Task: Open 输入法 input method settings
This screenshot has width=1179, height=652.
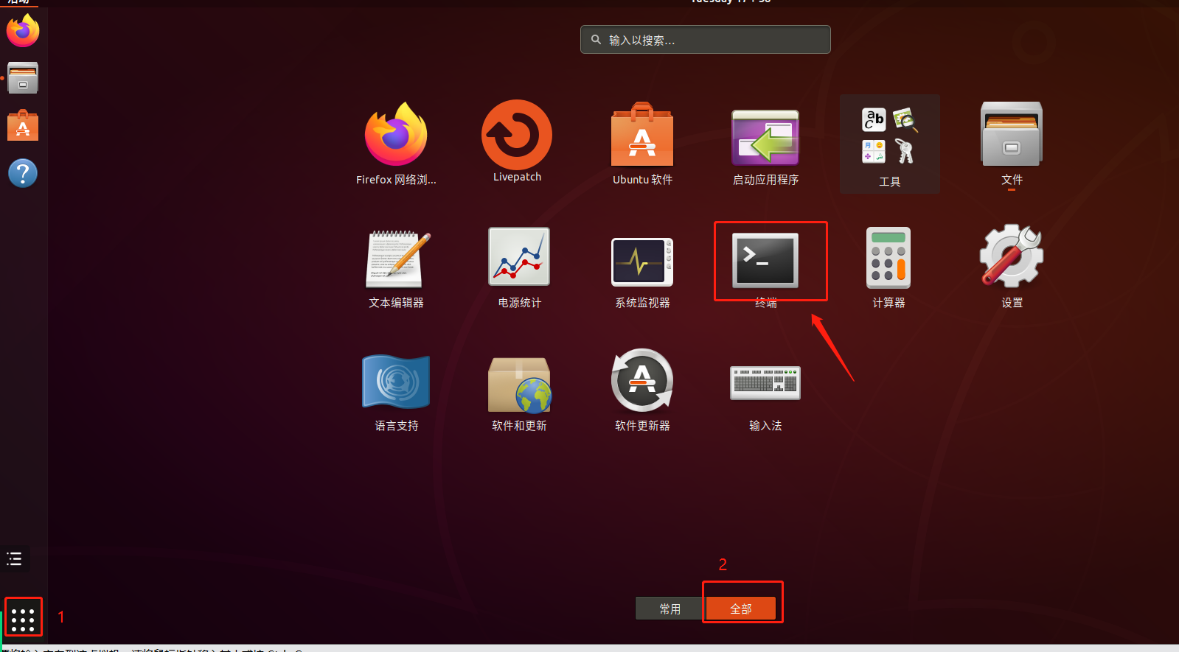Action: (x=765, y=382)
